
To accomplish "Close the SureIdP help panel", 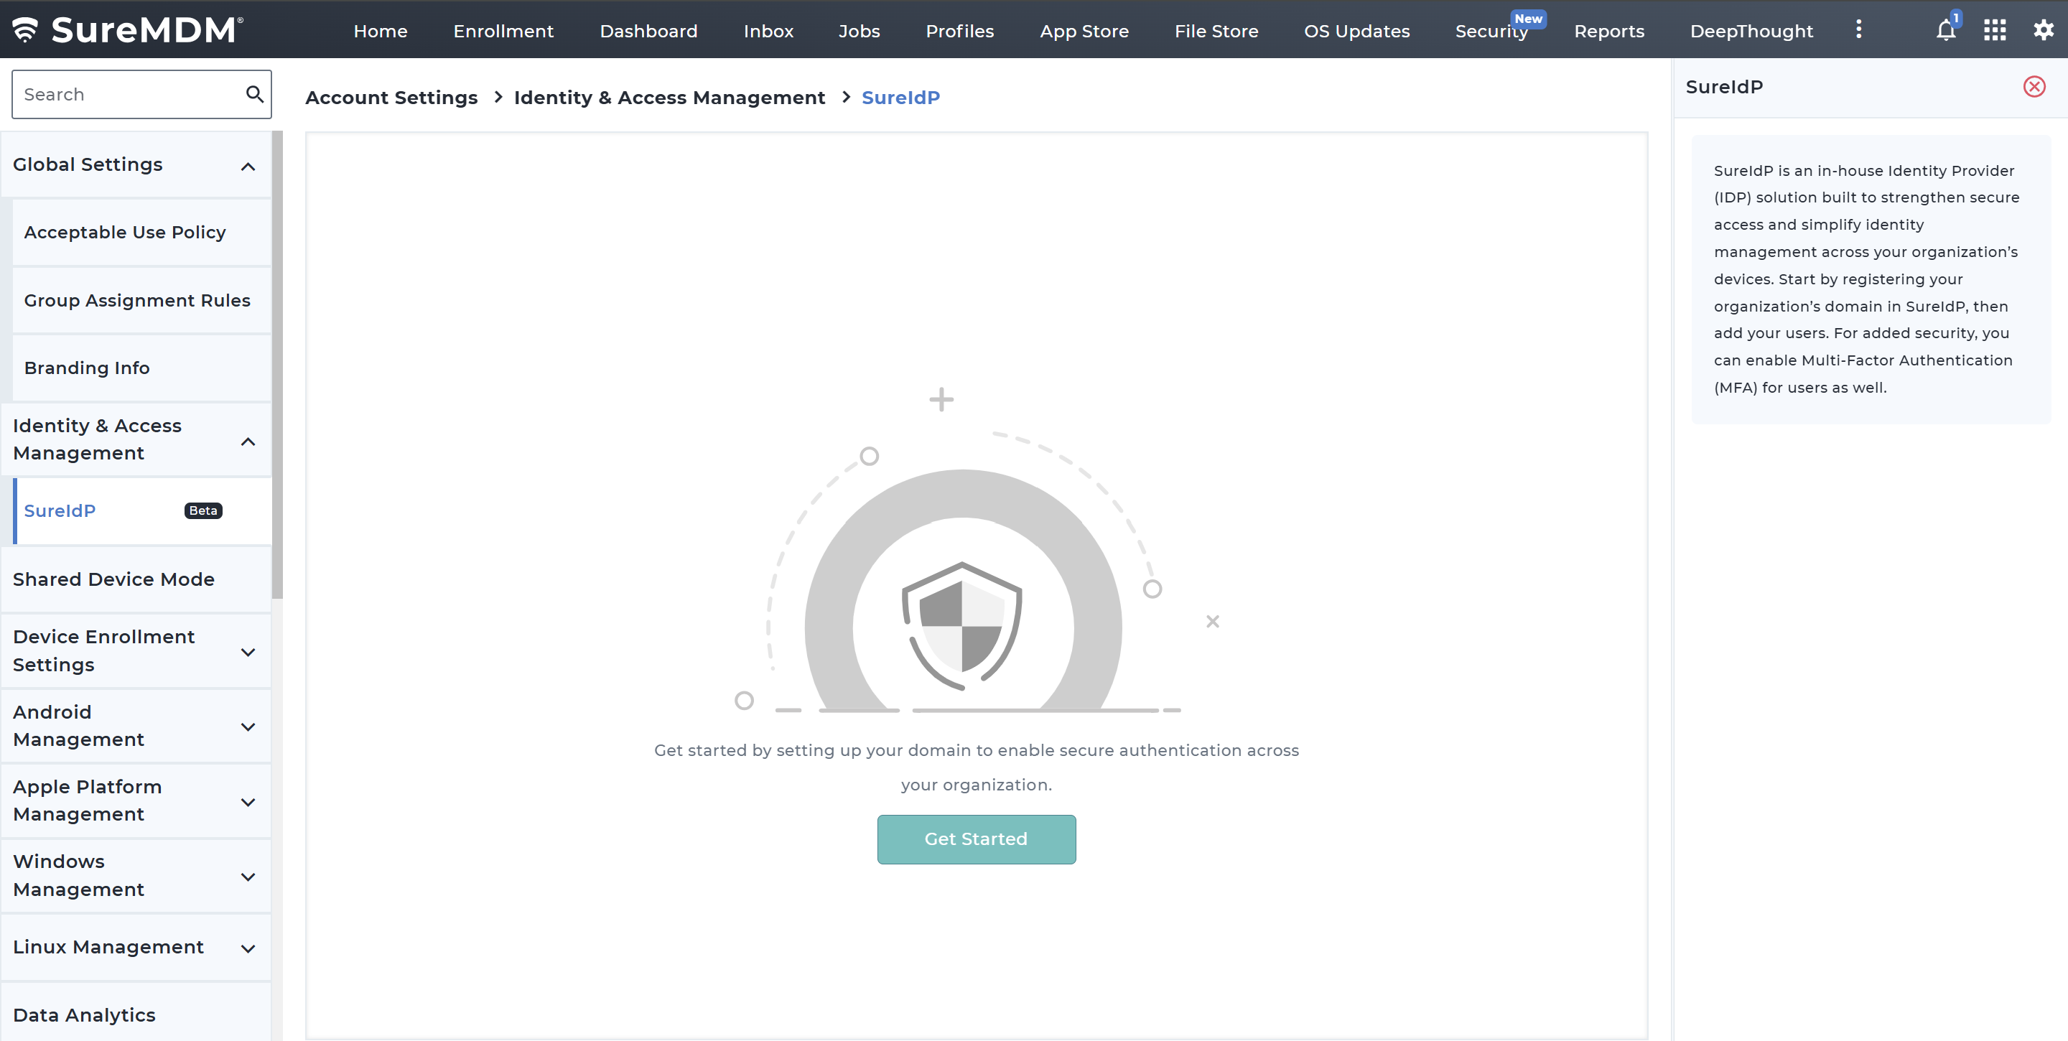I will pos(2034,87).
